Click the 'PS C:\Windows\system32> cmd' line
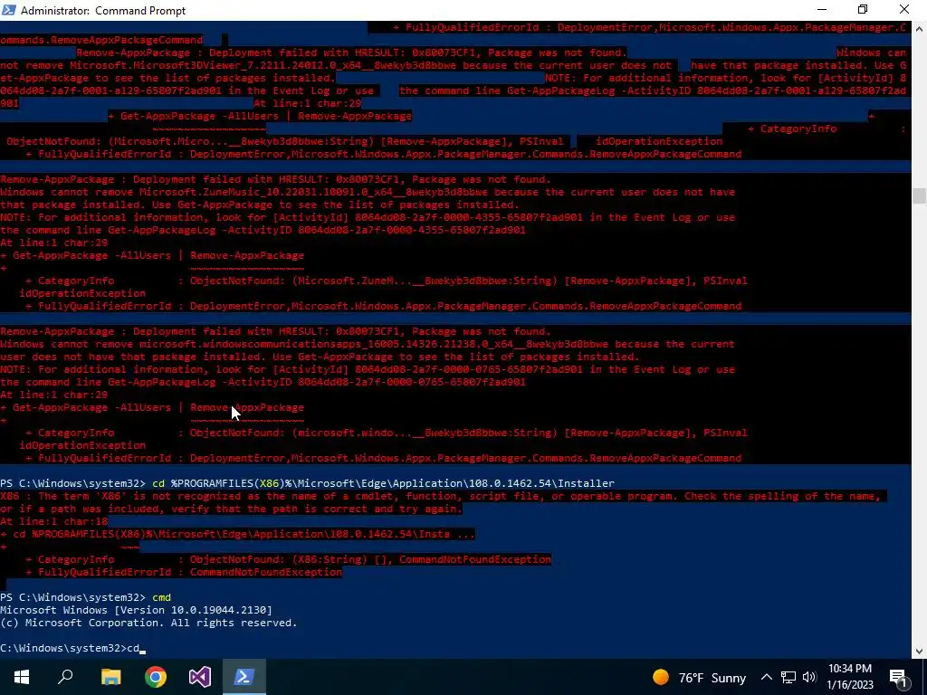The width and height of the screenshot is (927, 695). tap(86, 597)
